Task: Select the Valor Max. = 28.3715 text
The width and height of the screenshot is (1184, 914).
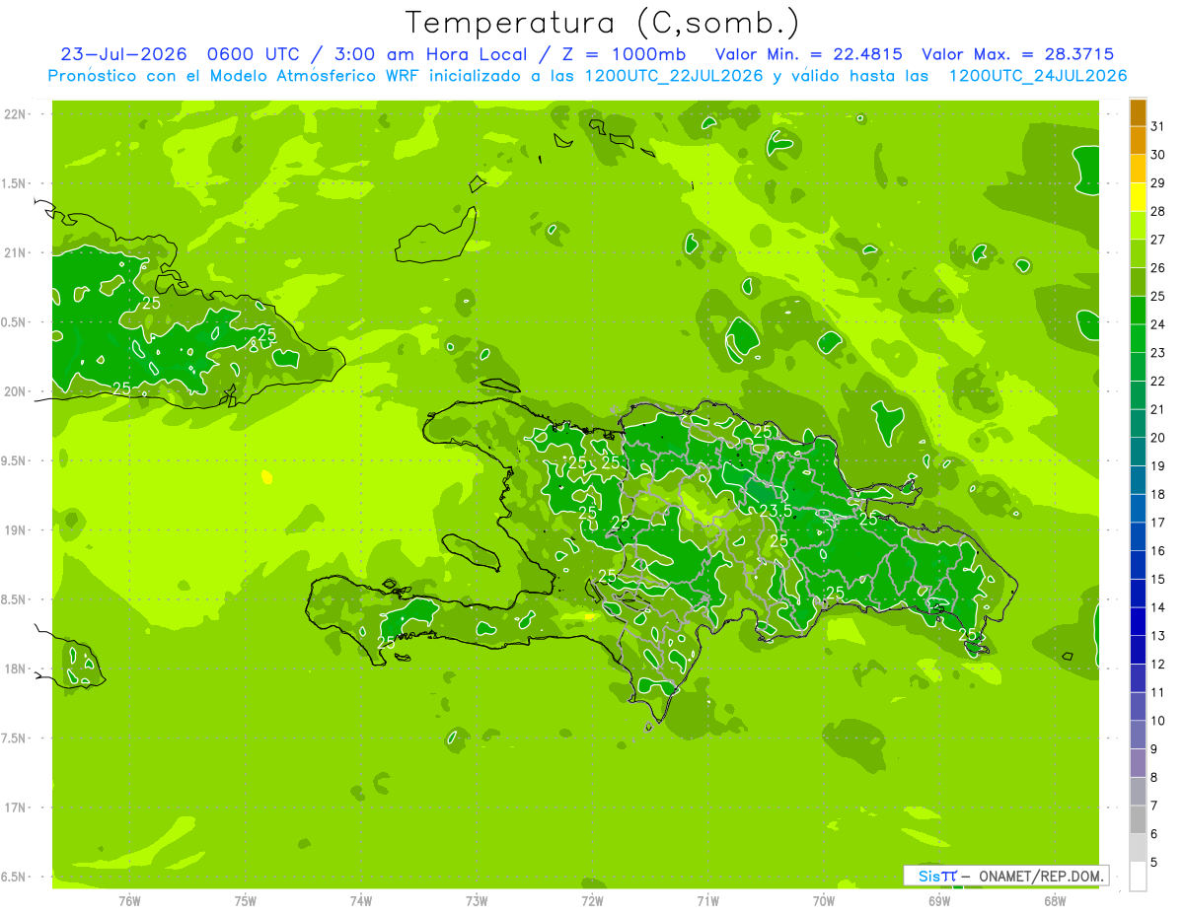Action: (1018, 54)
